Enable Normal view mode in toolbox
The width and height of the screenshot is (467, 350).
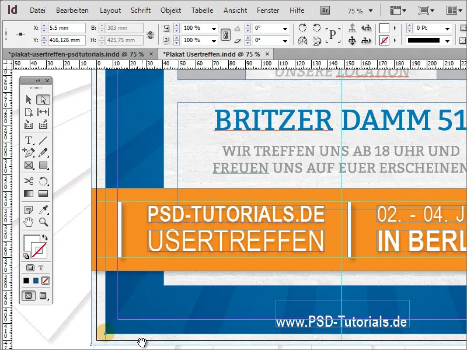tap(29, 296)
